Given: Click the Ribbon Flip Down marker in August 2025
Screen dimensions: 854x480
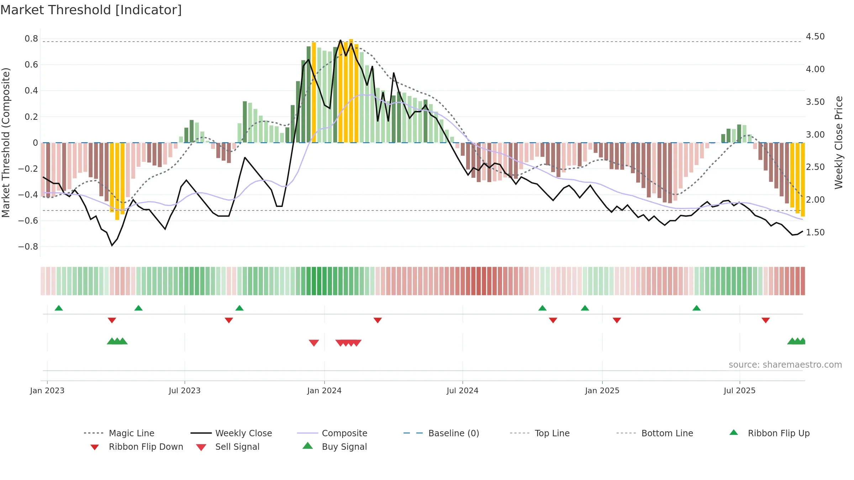Looking at the screenshot, I should point(766,320).
